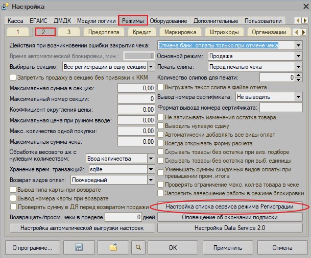Expand the Возврат видов оплат dropdown
The height and width of the screenshot is (258, 311).
[x=151, y=180]
